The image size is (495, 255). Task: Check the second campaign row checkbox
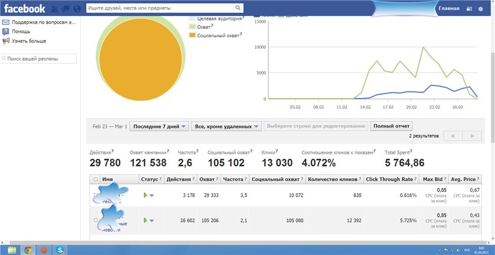click(95, 220)
